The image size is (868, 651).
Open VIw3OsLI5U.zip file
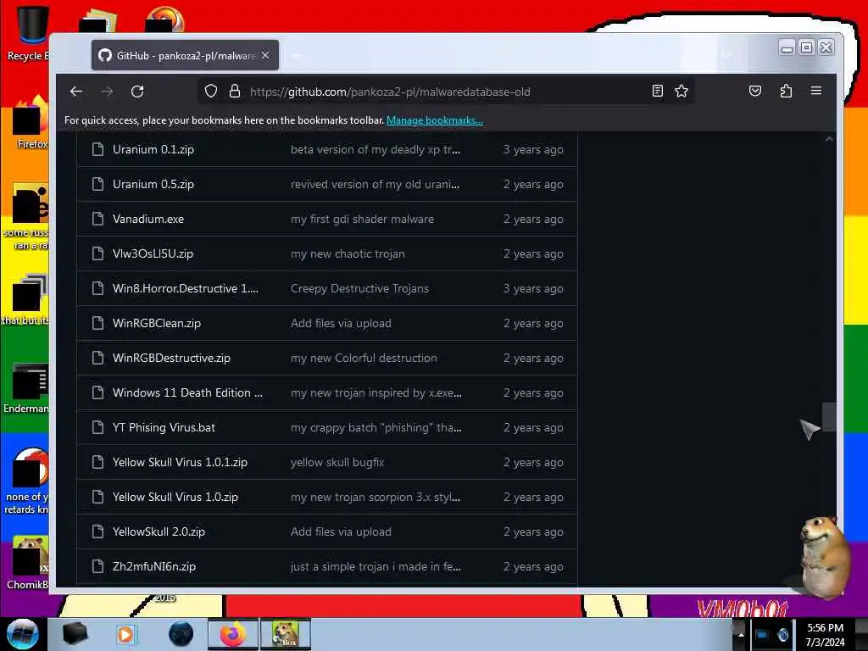coord(153,254)
